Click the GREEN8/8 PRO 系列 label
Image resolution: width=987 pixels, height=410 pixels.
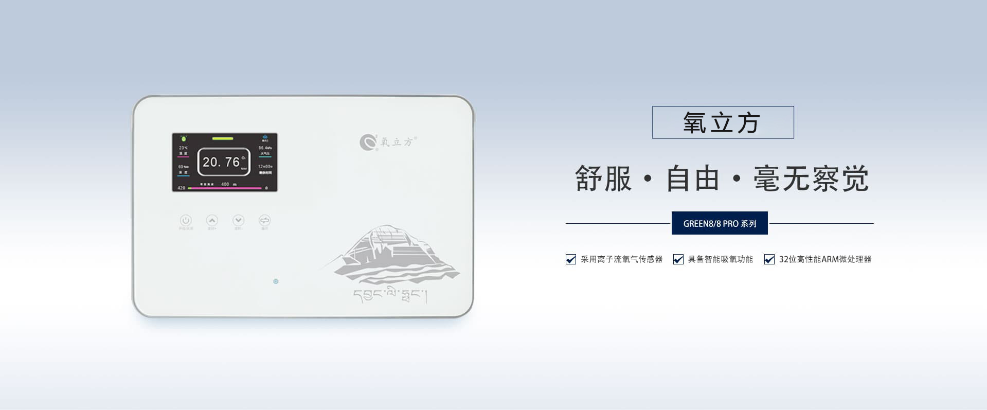click(x=720, y=223)
